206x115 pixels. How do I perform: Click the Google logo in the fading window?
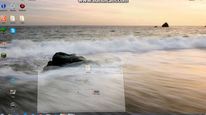[x=82, y=80]
